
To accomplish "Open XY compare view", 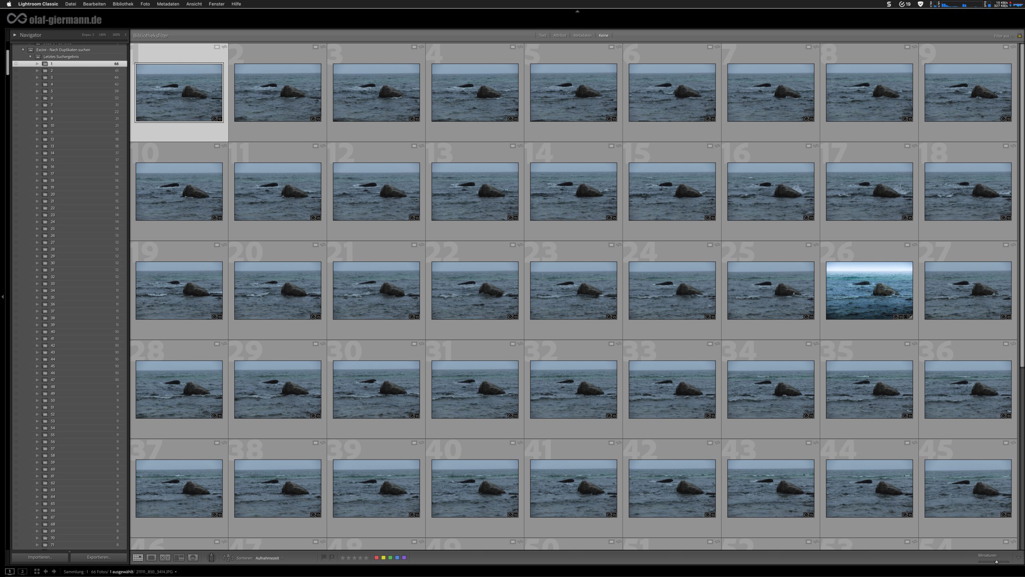I will 165,558.
